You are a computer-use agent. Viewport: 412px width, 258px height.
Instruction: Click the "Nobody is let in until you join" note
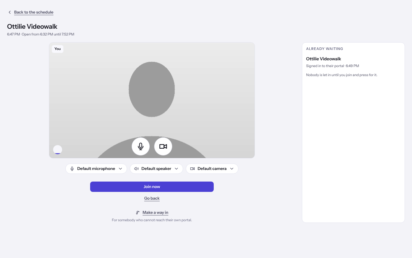click(342, 75)
